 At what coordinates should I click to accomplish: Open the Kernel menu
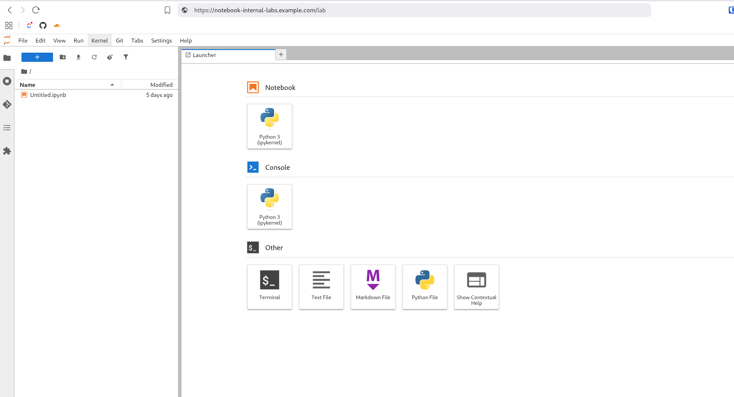100,40
